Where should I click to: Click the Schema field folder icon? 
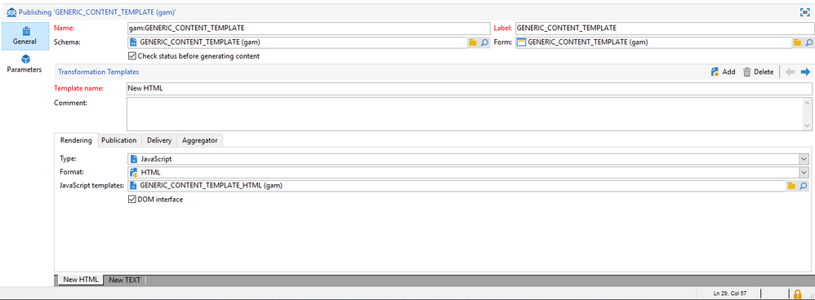click(x=473, y=42)
